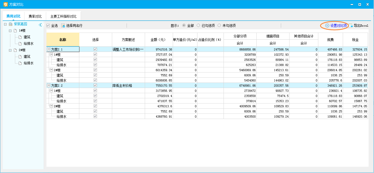Screen dimensions: 374x173
Task: Click the 设置对比项 gear icon
Action: 327,26
